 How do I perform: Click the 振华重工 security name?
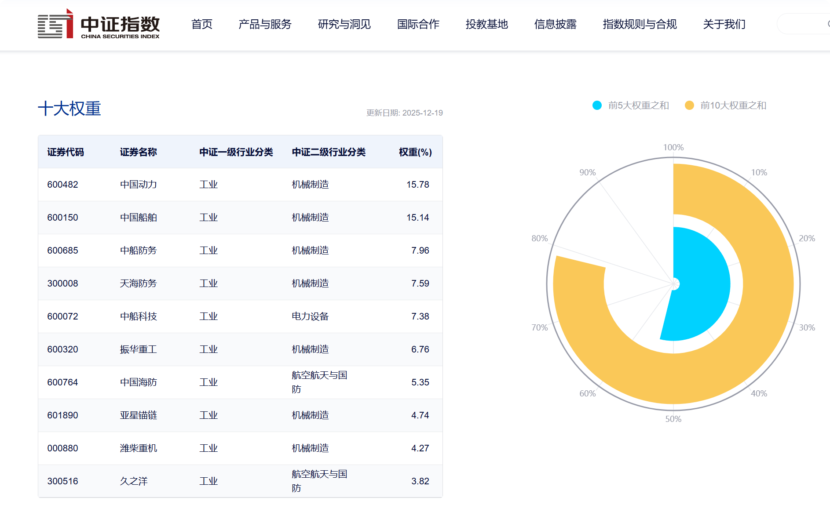[139, 349]
